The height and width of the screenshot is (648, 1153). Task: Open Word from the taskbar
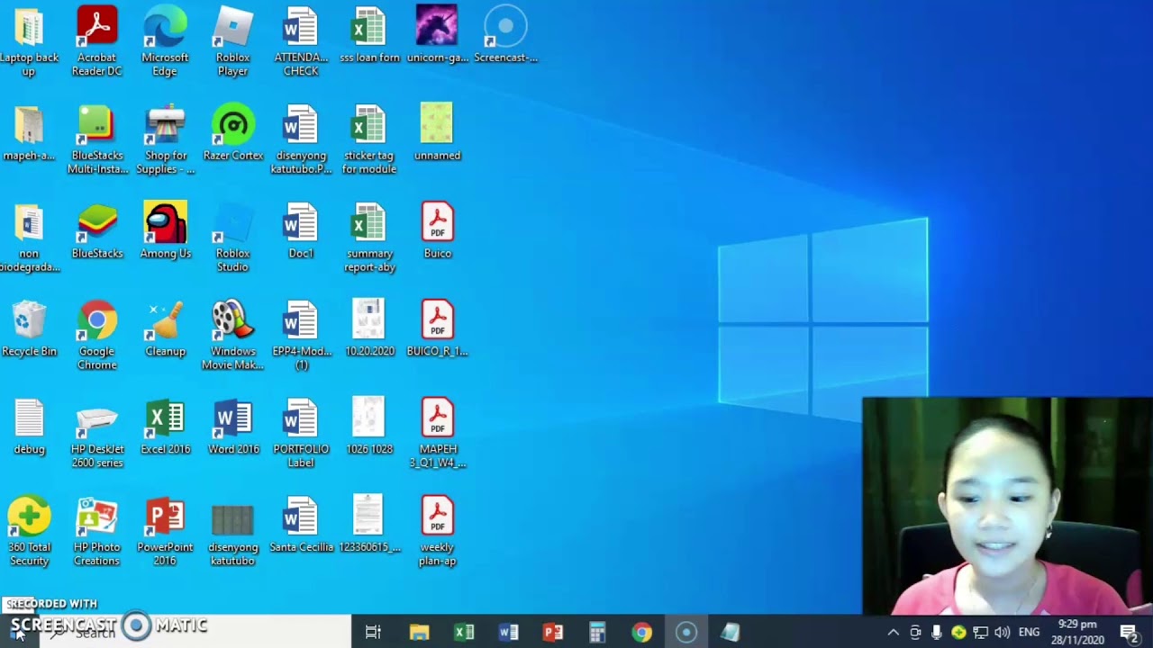508,632
